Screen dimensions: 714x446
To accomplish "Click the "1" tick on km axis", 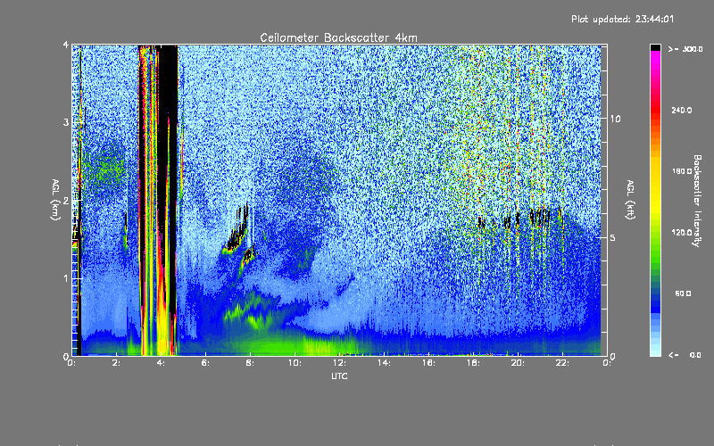I will (66, 278).
